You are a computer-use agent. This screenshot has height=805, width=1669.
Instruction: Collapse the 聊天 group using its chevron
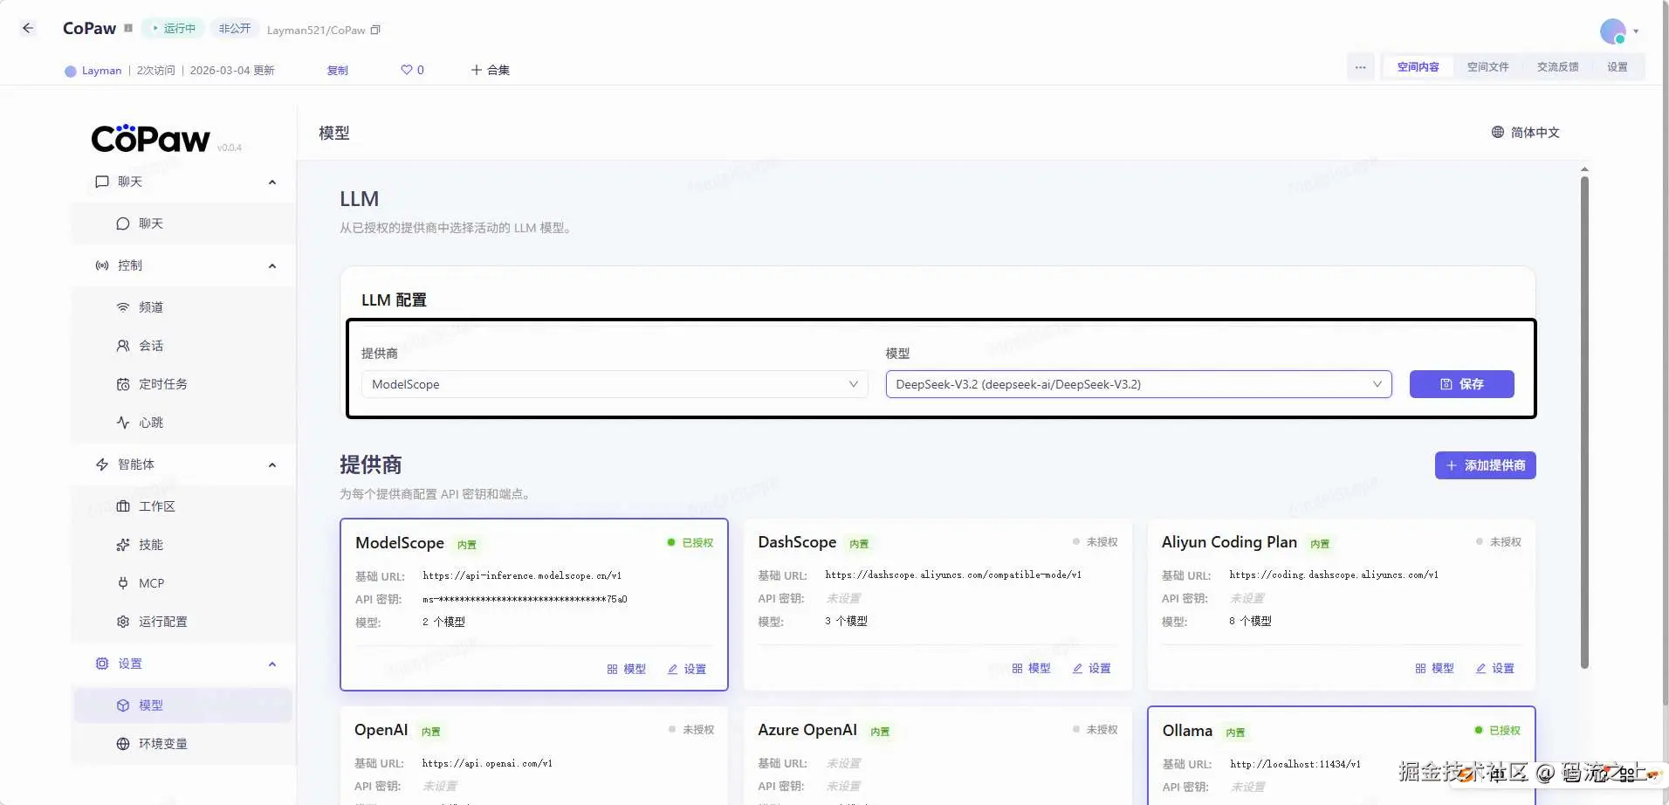click(272, 182)
